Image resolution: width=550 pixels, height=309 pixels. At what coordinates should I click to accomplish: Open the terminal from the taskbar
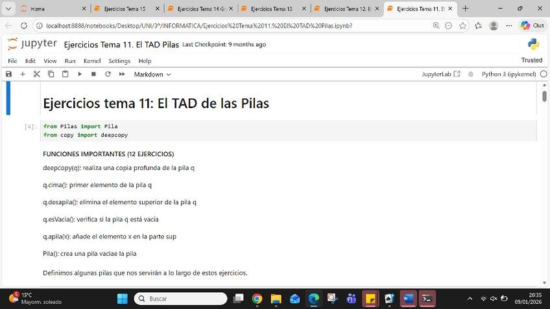pyautogui.click(x=427, y=299)
